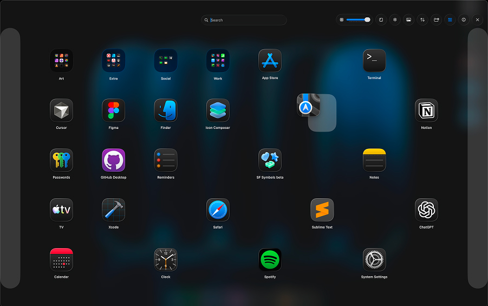This screenshot has width=488, height=306.
Task: Click the info circle toolbar button
Action: coord(464,19)
